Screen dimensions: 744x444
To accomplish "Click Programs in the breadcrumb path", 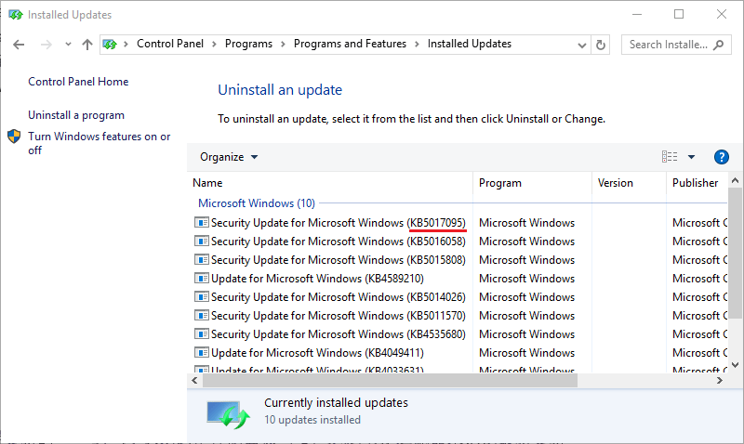I will click(248, 44).
